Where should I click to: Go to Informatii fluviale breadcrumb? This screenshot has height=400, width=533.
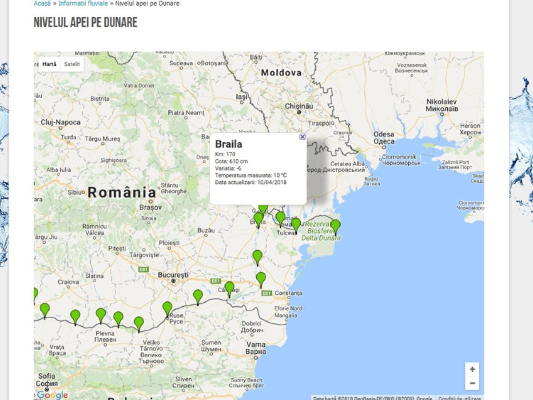83,4
